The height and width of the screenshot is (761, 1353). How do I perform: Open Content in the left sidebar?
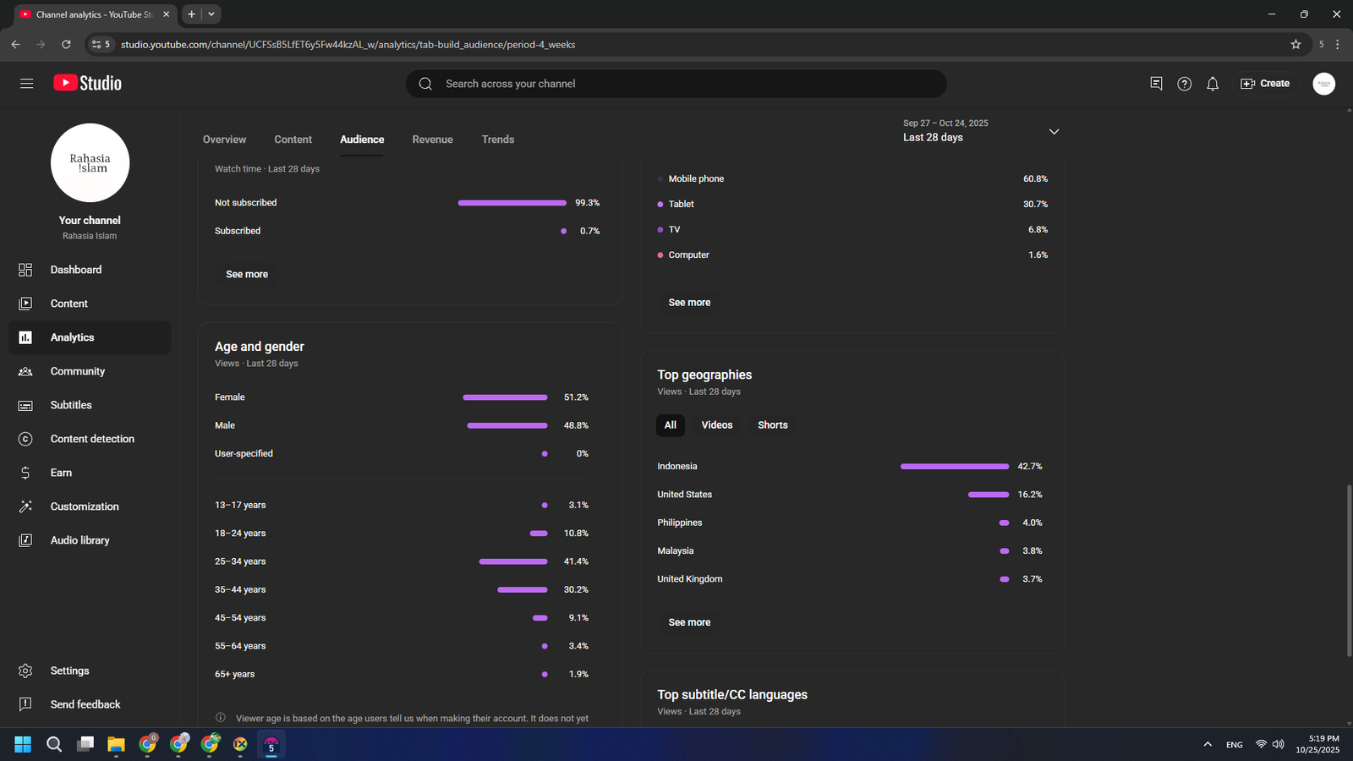coord(90,304)
